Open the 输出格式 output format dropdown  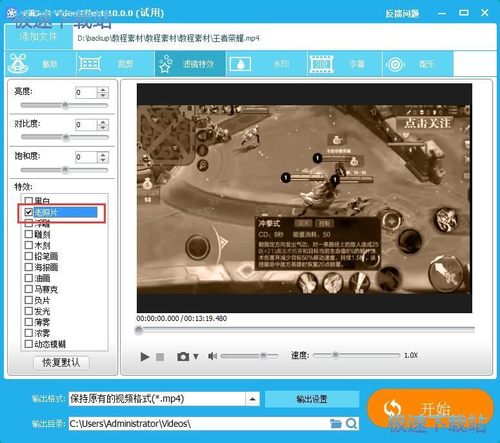[x=252, y=399]
